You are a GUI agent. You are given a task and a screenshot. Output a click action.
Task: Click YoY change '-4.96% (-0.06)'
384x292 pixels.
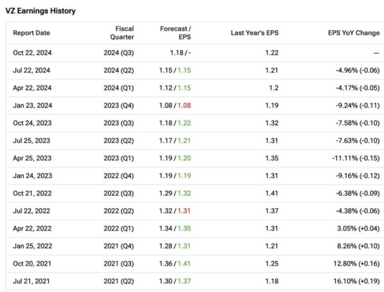coord(358,70)
